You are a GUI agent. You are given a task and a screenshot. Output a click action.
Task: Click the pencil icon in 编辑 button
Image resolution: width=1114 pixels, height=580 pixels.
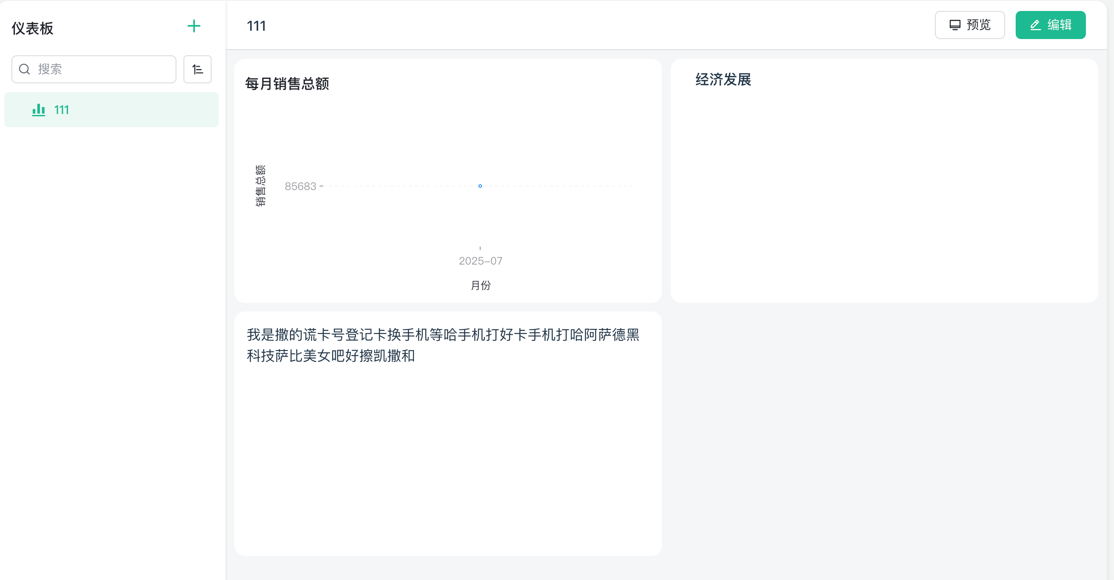(1035, 25)
